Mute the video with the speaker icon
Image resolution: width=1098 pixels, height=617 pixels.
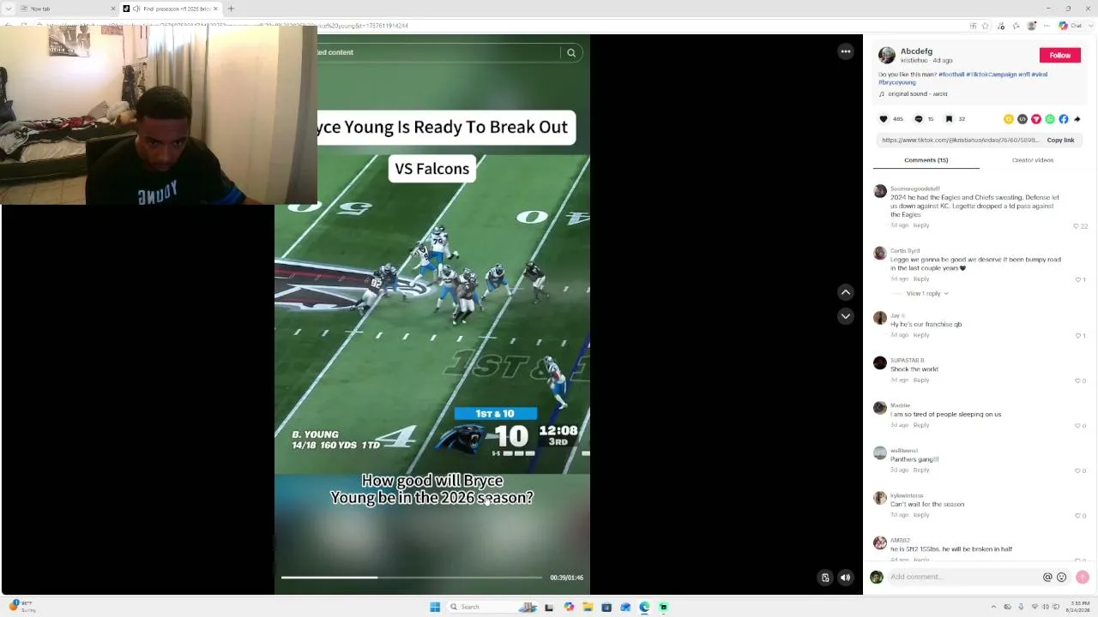click(846, 578)
